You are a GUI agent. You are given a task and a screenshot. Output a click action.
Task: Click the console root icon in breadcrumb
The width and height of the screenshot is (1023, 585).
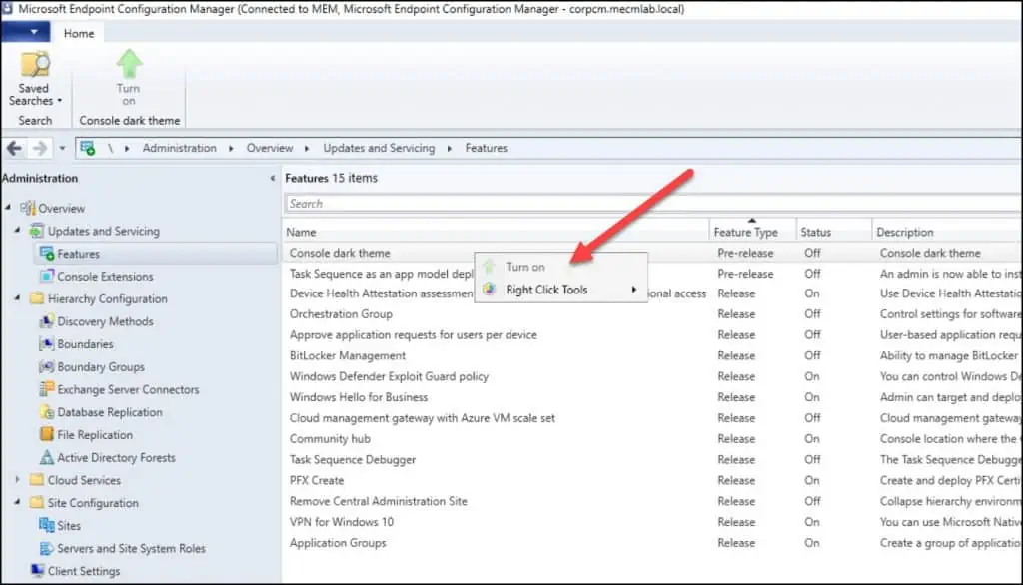pos(88,148)
